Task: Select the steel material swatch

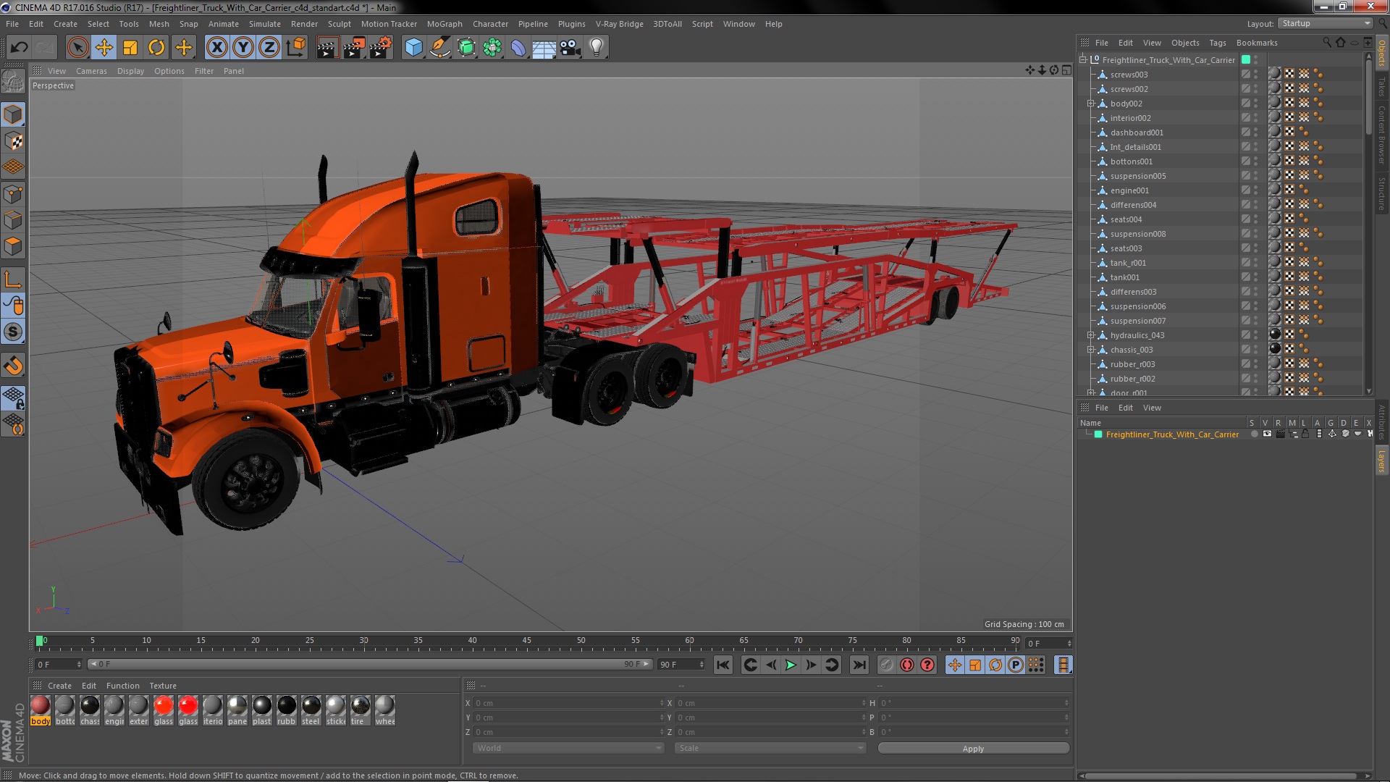Action: coord(311,710)
